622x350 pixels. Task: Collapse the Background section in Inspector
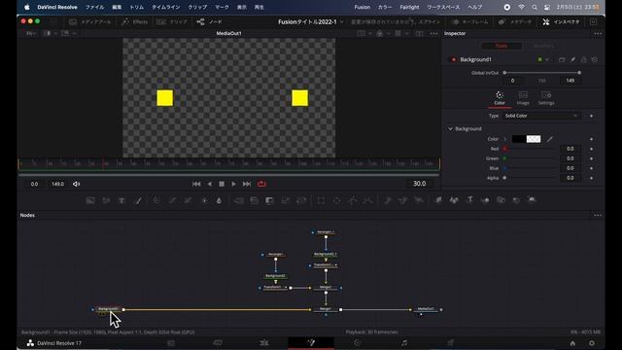450,129
